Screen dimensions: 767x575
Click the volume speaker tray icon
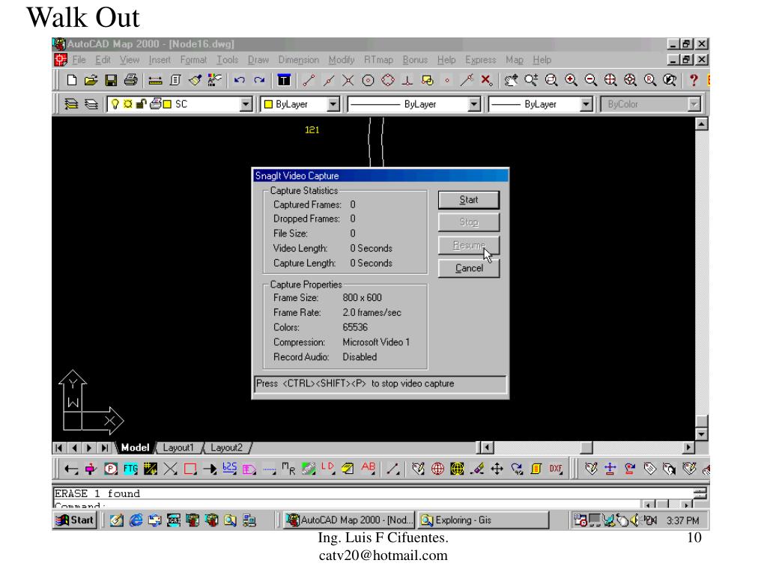click(634, 520)
